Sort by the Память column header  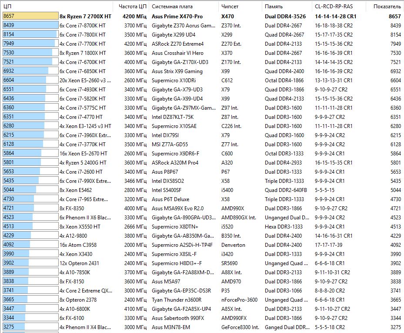(x=287, y=7)
